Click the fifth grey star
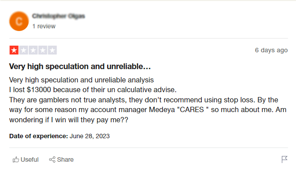 tap(52, 50)
